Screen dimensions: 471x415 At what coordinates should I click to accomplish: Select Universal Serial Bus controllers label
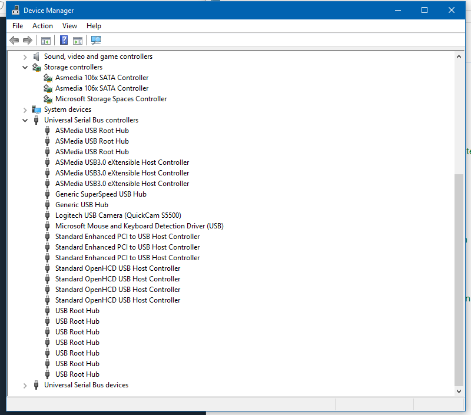(x=91, y=120)
